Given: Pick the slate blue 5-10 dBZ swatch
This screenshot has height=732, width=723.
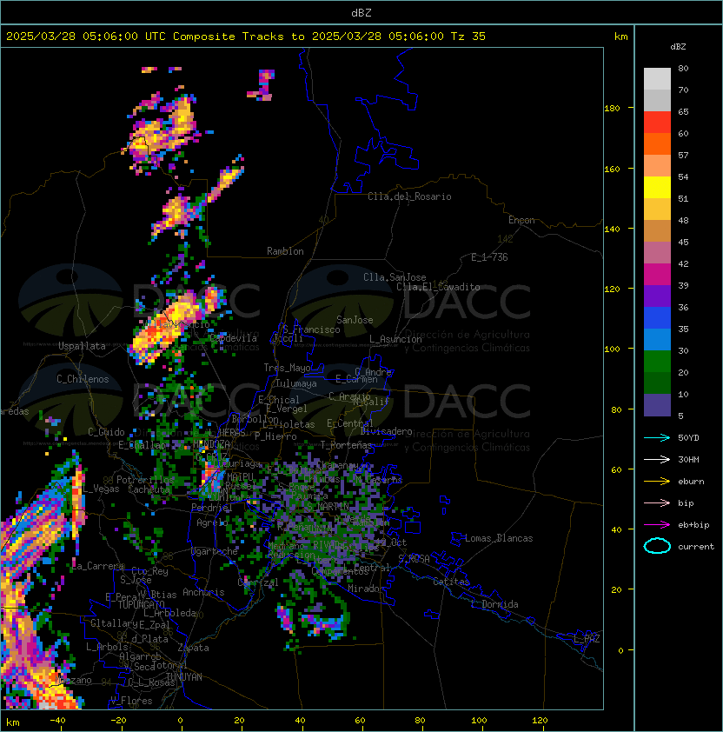Looking at the screenshot, I should pos(657,405).
